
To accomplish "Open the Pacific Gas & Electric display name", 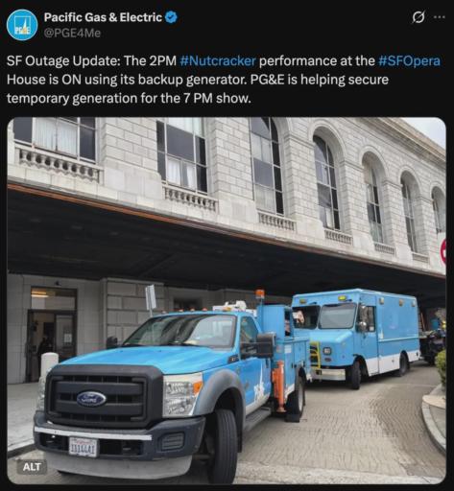I will pos(103,17).
